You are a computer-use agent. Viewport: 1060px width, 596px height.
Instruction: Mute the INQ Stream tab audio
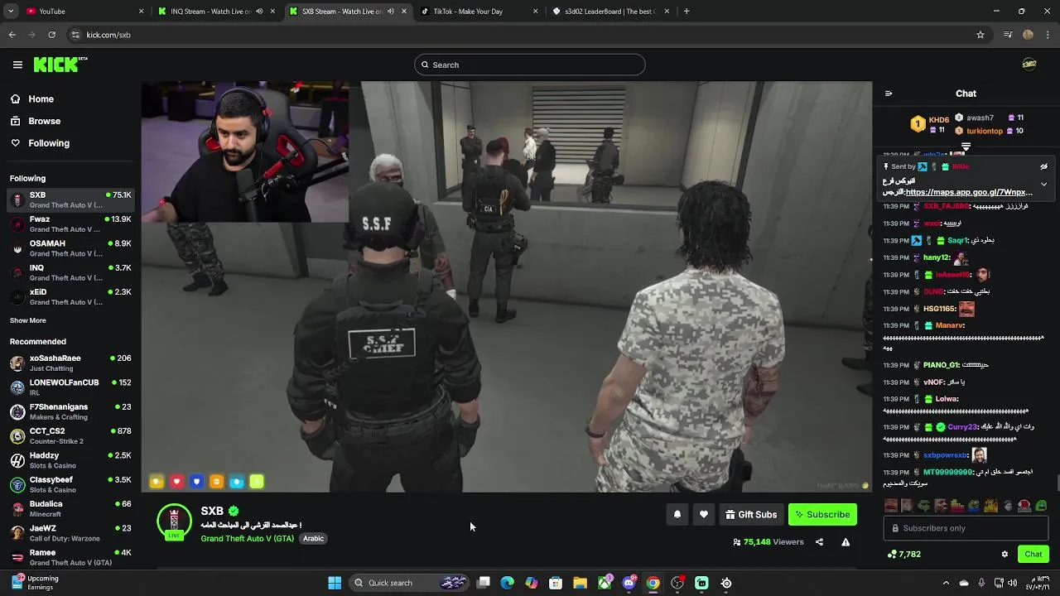(x=259, y=12)
